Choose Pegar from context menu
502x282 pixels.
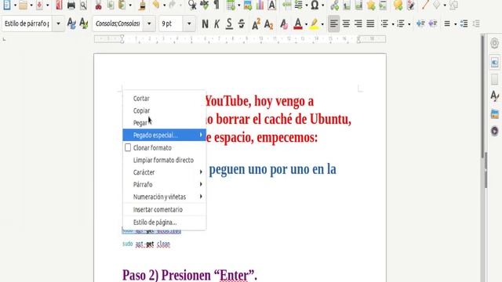pos(164,123)
